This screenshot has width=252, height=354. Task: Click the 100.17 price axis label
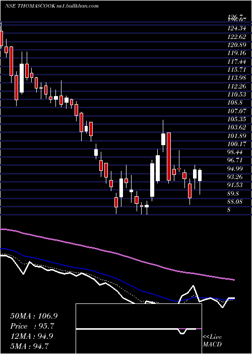[237, 144]
